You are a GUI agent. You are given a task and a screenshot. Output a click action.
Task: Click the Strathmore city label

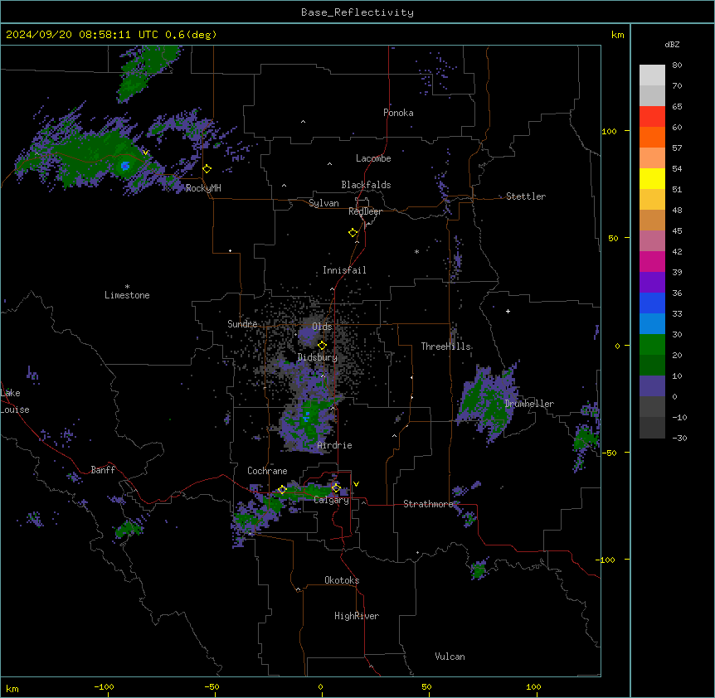[x=428, y=504]
